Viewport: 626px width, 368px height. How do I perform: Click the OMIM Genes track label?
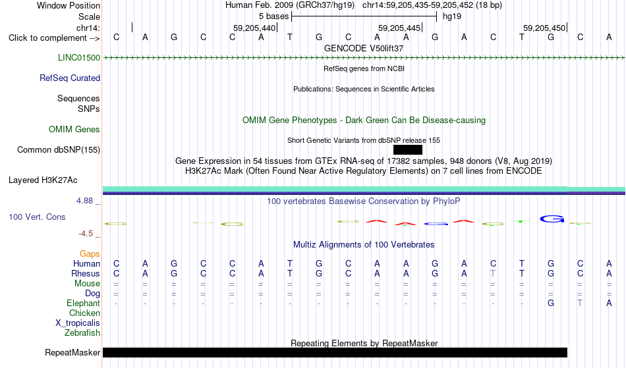tap(74, 130)
